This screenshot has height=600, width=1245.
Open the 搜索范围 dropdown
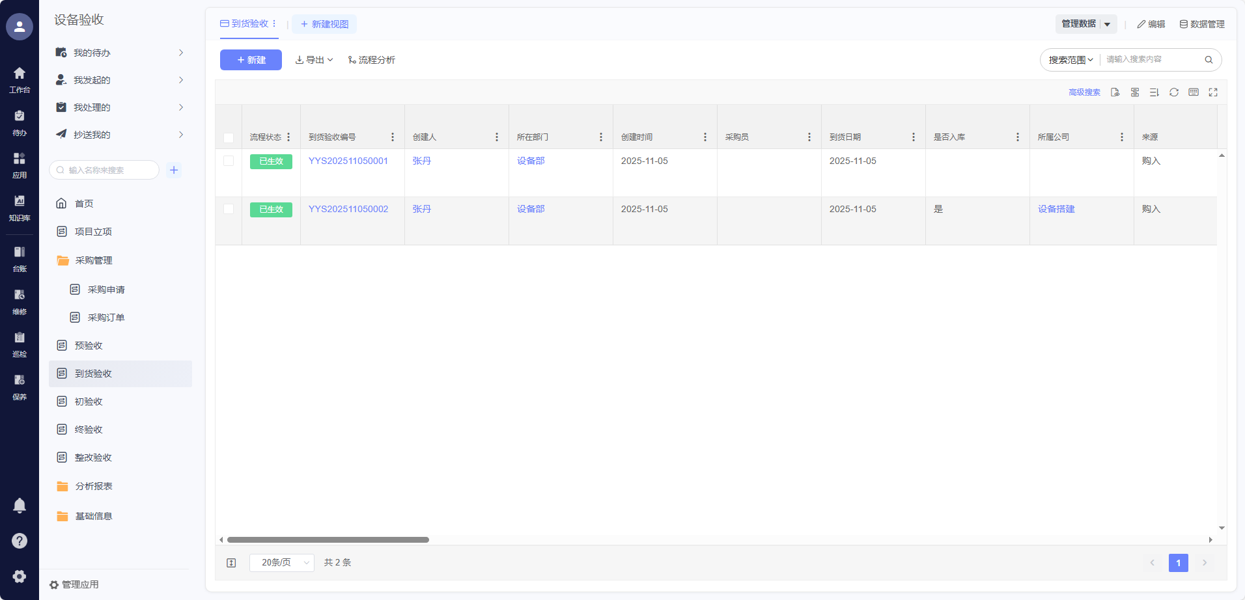1070,60
